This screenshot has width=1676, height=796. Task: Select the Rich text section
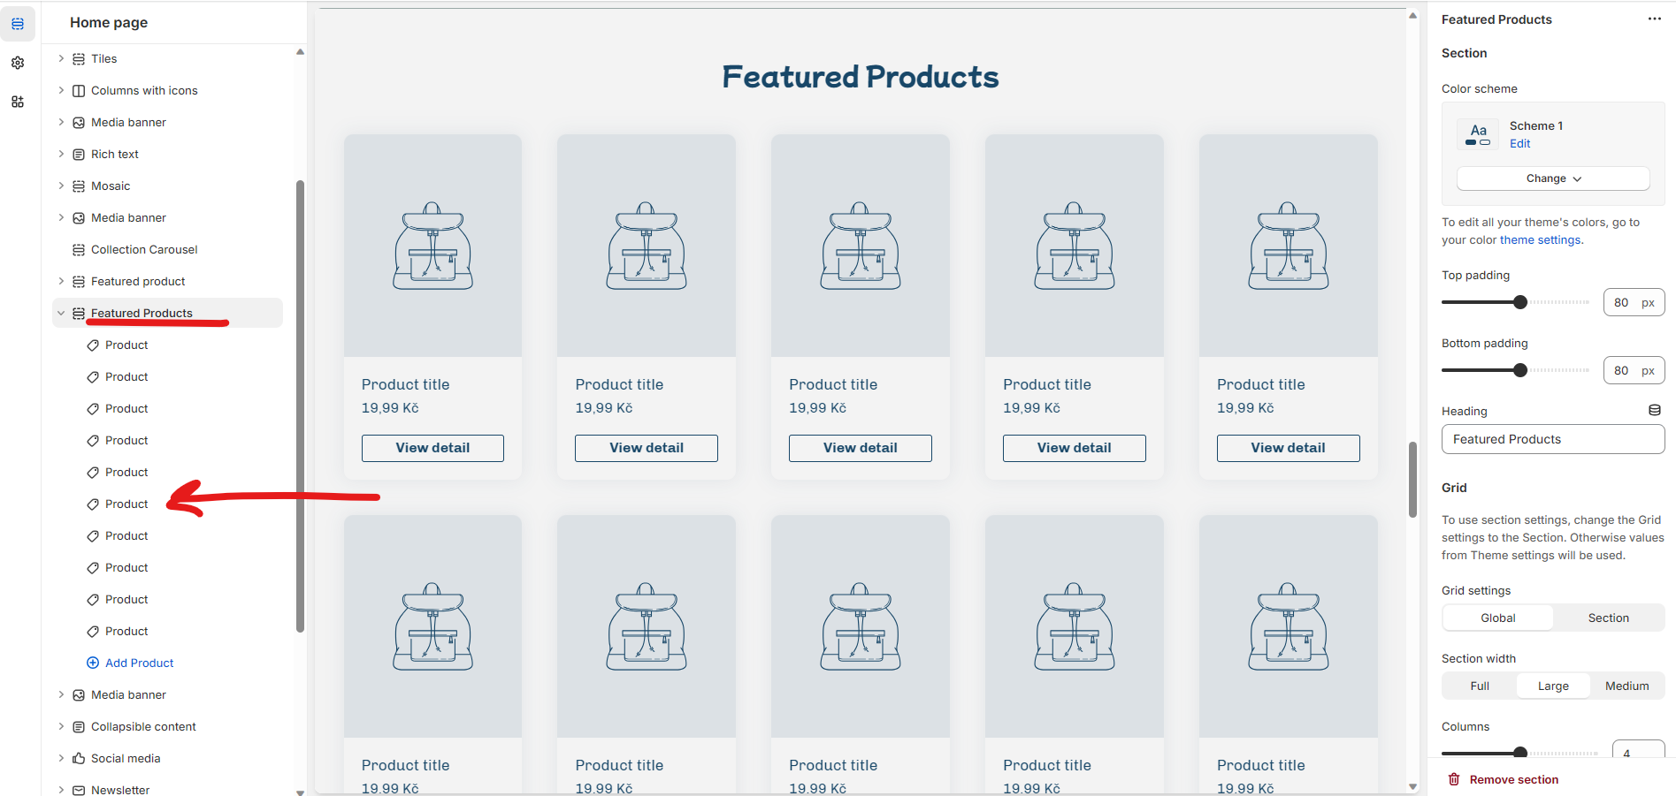[x=115, y=154]
